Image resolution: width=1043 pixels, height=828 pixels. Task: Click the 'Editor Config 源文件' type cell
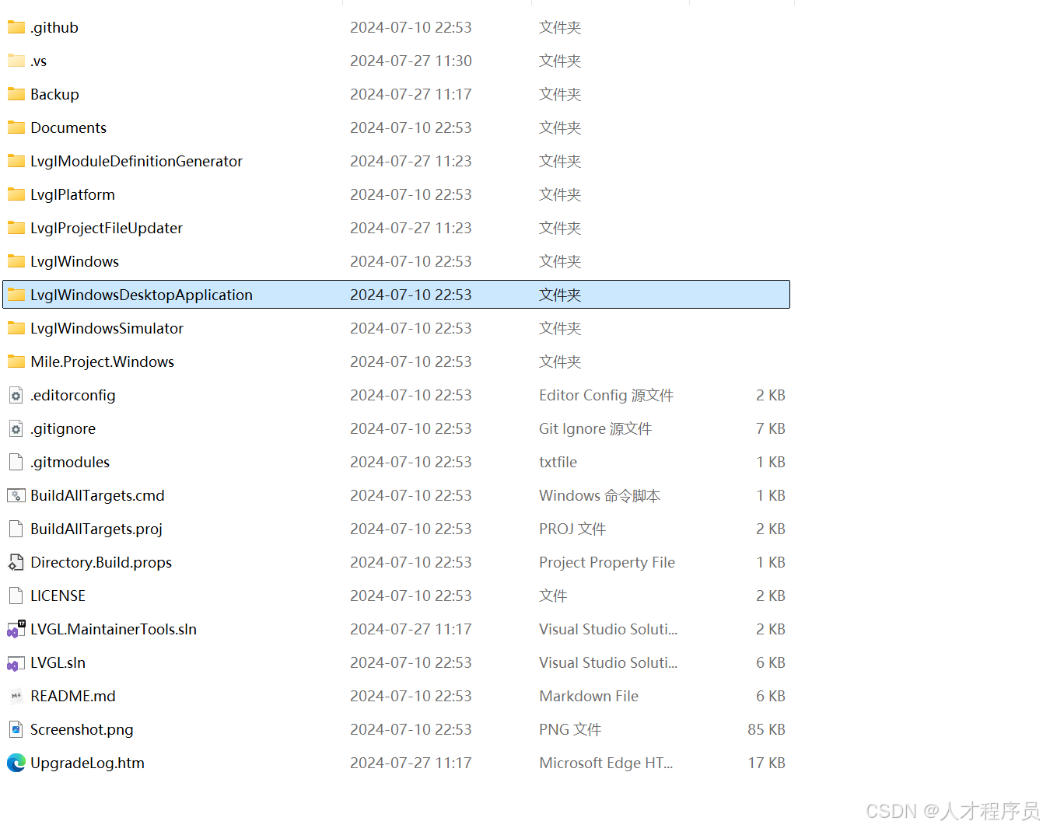click(607, 395)
